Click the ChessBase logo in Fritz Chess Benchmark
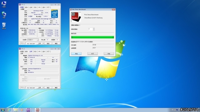Screen dimensions: 200x112 [76, 17]
